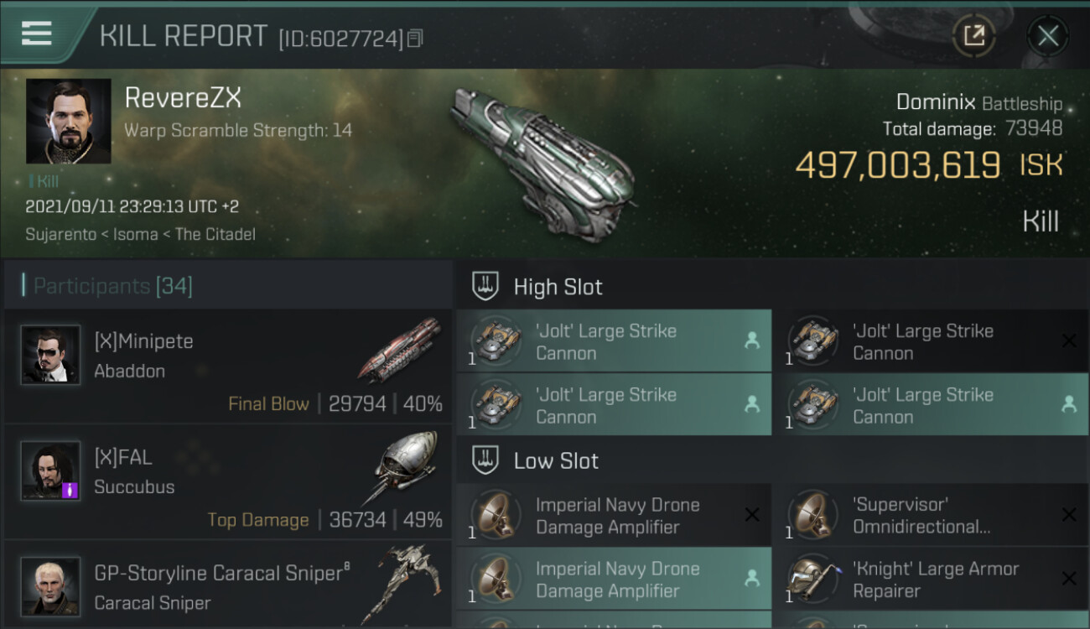This screenshot has width=1090, height=629.
Task: Select first Imperial Navy Drone Damage Amplifier
Action: (613, 516)
